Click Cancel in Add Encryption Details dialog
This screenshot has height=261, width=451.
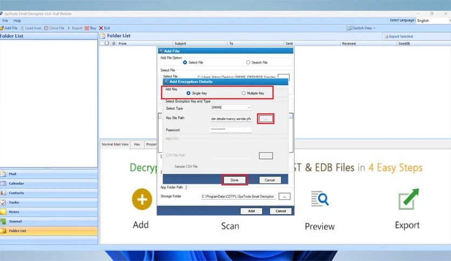[270, 180]
